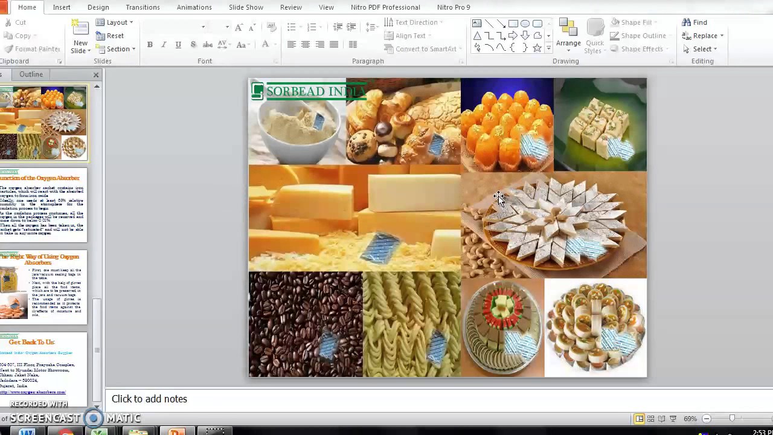Toggle Underline formatting
The image size is (773, 435).
point(178,45)
